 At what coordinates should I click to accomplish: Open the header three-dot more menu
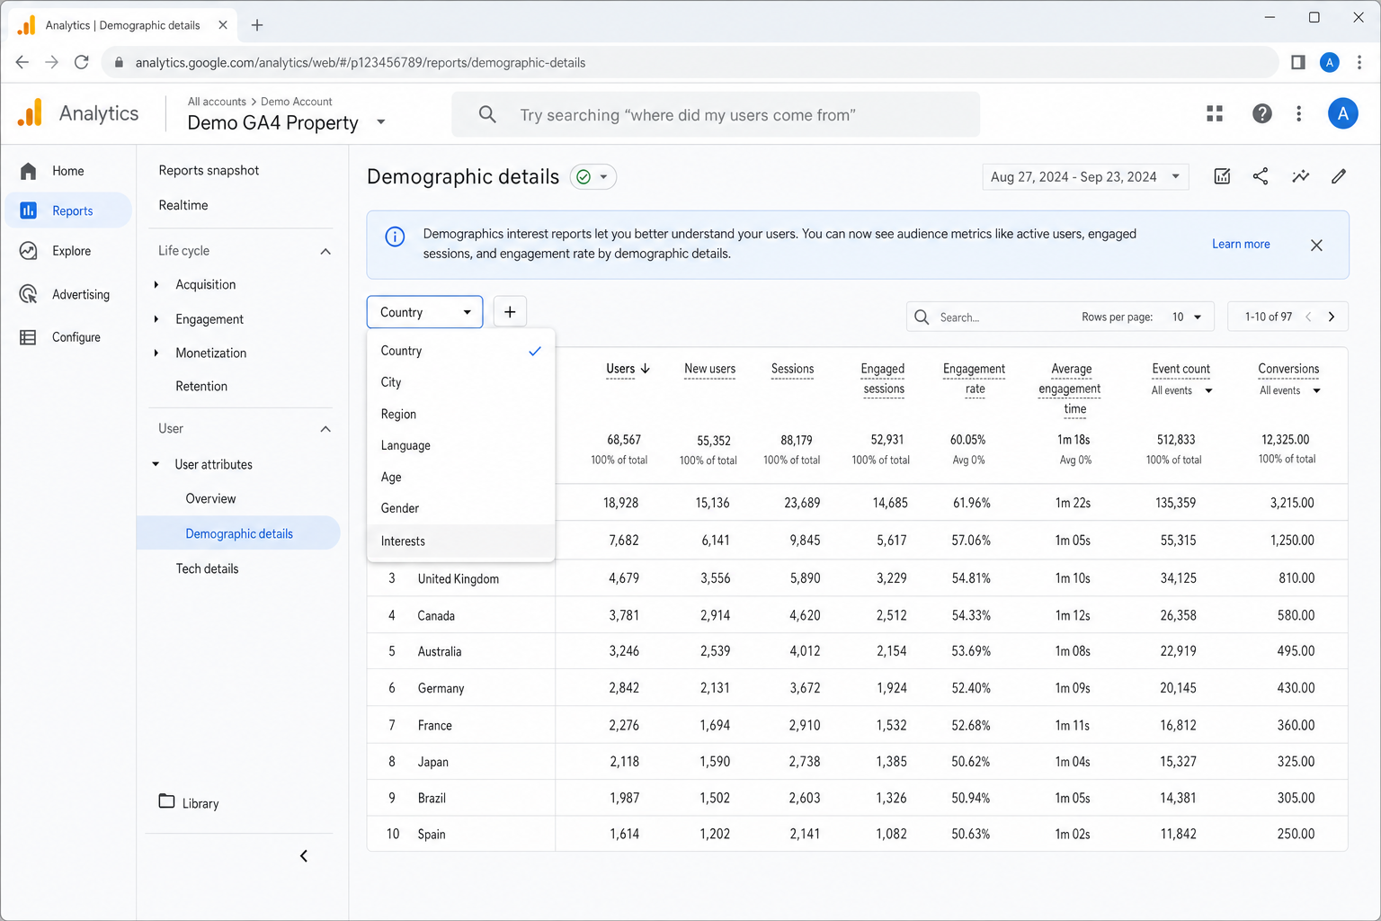point(1298,113)
